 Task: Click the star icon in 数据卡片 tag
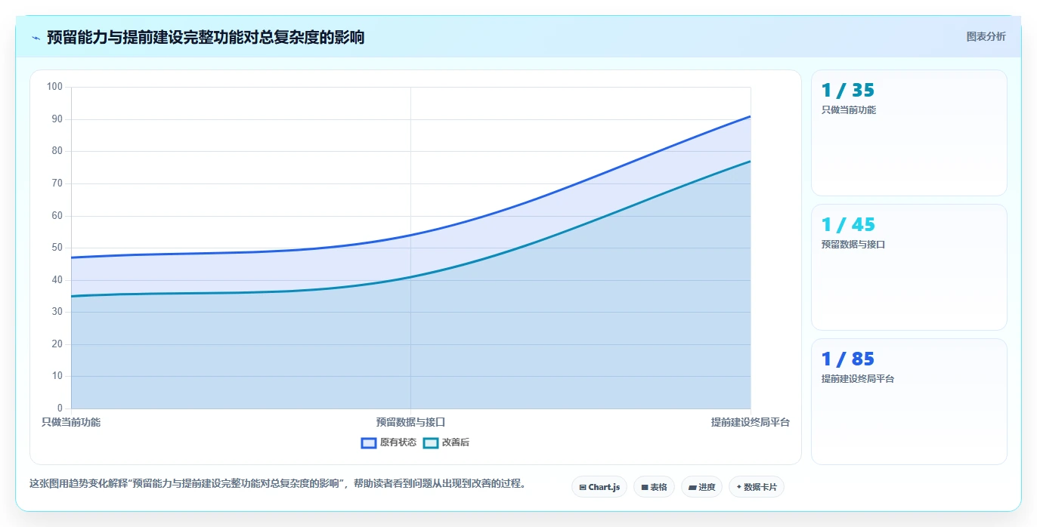(x=739, y=487)
